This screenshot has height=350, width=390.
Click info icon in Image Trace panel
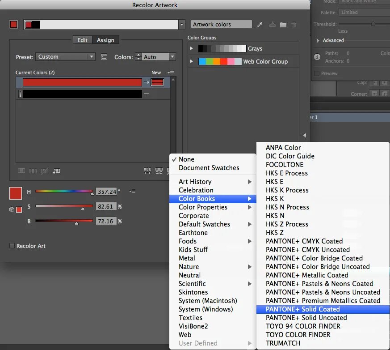tap(317, 57)
